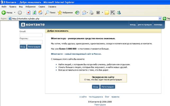The width and height of the screenshot is (170, 106).
Task: Click the техподдержка footer link
Action: coord(96,97)
